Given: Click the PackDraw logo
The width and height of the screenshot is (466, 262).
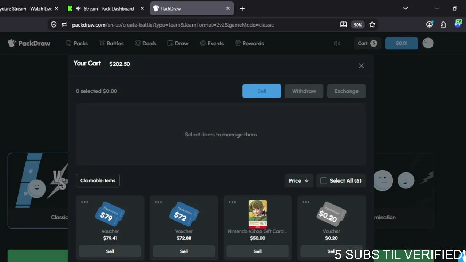Looking at the screenshot, I should (29, 43).
